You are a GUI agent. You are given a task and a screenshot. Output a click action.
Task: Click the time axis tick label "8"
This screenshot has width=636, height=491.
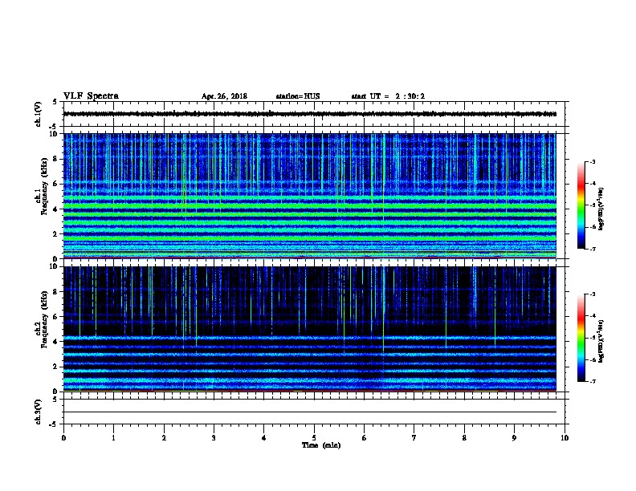(x=464, y=438)
